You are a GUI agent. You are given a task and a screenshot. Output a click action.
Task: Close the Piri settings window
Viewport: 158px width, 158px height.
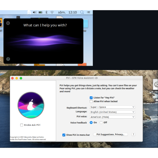click(12, 78)
